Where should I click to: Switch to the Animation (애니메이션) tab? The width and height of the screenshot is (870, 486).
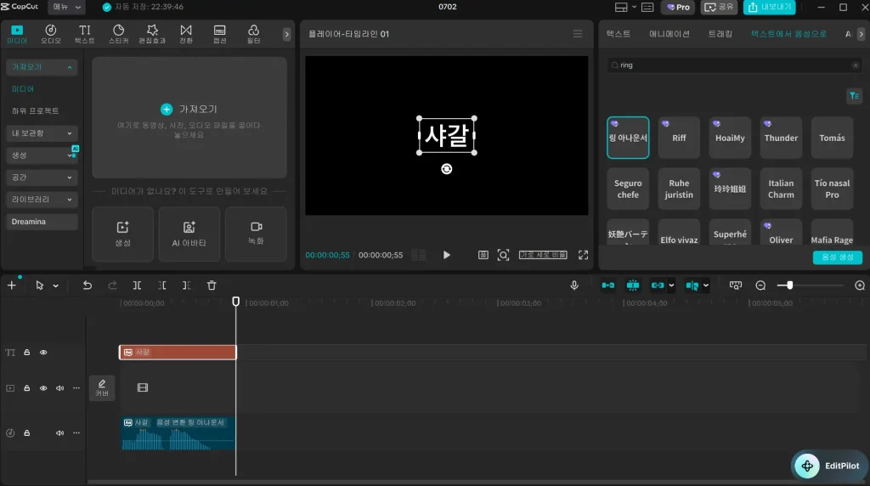pos(669,34)
